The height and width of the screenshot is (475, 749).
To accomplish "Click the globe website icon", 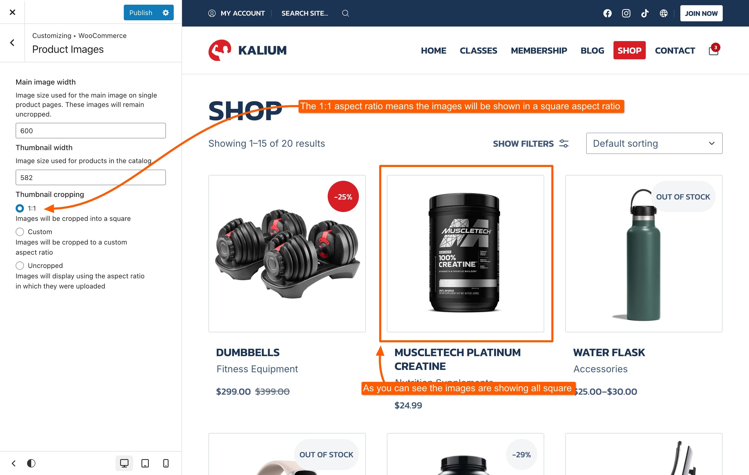I will 663,13.
